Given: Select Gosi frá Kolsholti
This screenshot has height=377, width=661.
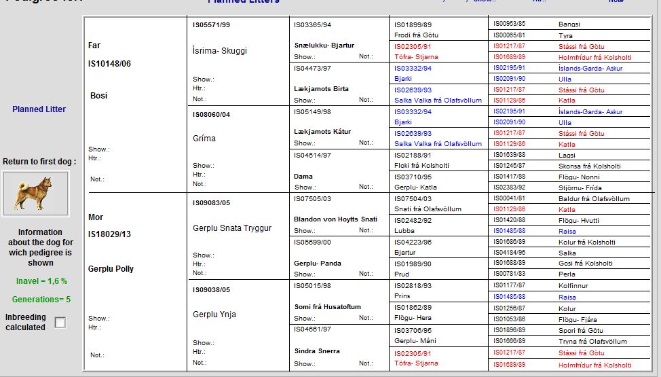Looking at the screenshot, I should (x=586, y=264).
